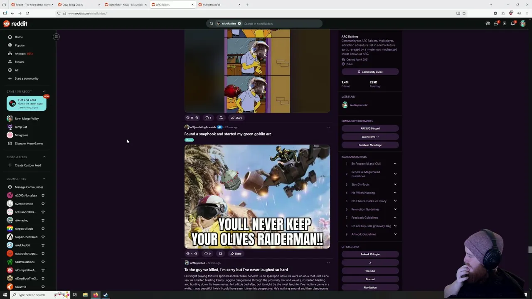Switch to the r/LivestreamFail browser tab
The width and height of the screenshot is (532, 299).
[218, 5]
